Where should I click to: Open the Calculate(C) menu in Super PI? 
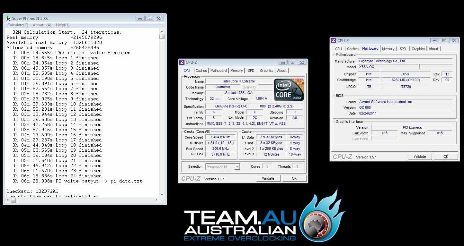(x=18, y=25)
